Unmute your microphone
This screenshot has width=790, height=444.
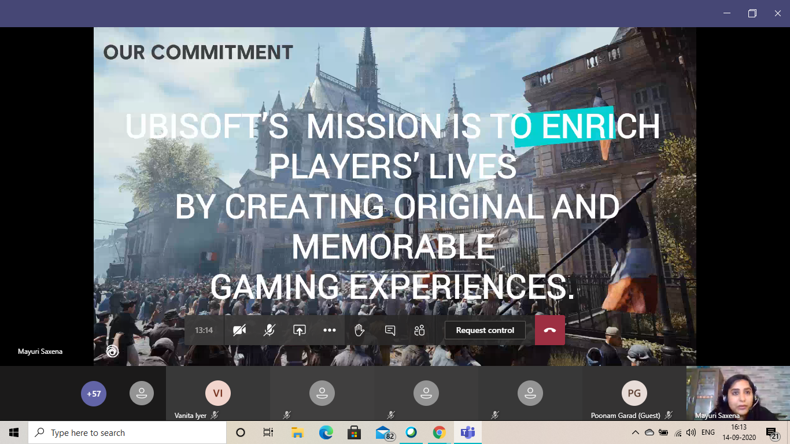[x=268, y=330]
